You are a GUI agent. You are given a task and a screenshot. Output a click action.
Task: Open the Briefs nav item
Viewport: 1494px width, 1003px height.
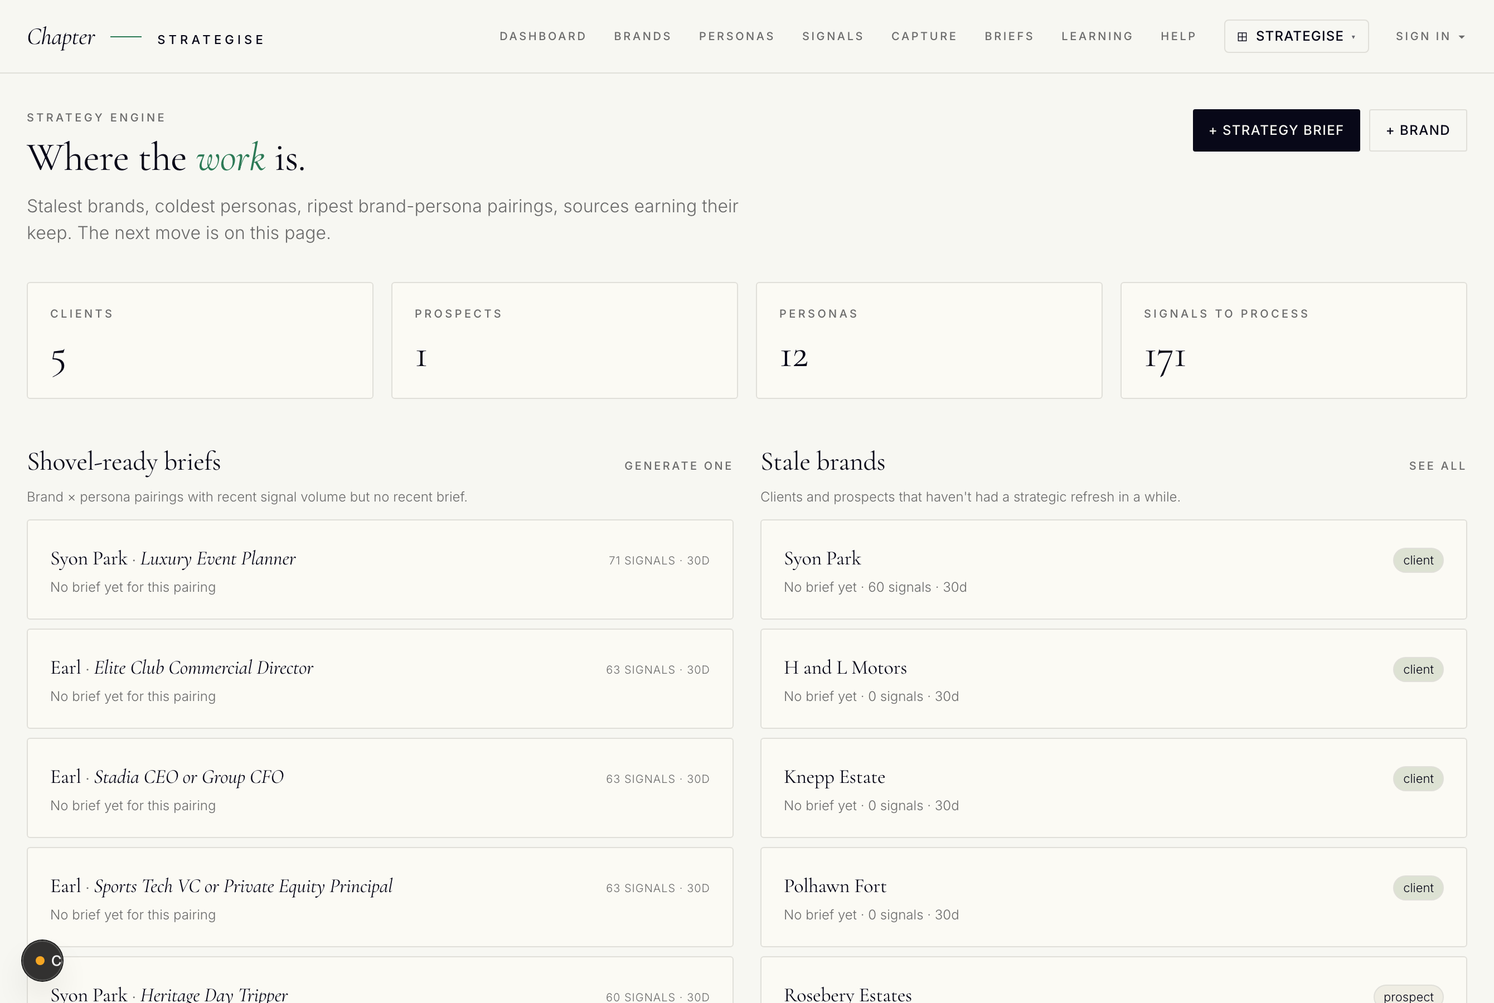click(1009, 36)
